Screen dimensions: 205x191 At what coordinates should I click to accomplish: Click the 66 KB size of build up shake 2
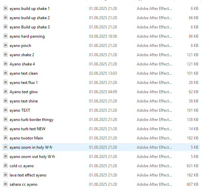click(x=193, y=18)
